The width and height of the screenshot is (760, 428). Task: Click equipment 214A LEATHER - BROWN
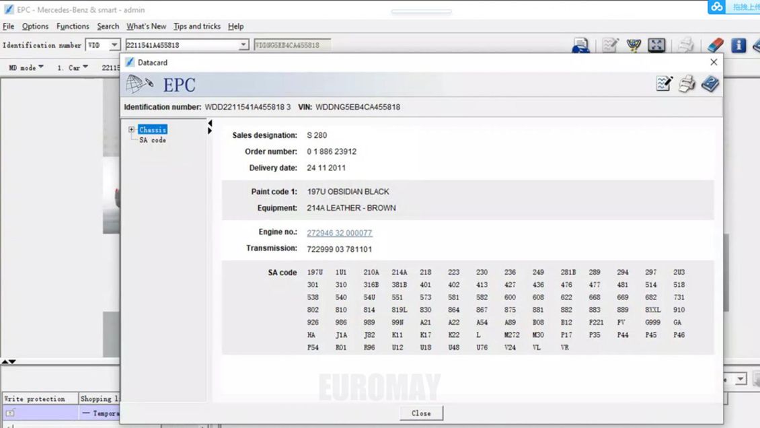click(351, 208)
